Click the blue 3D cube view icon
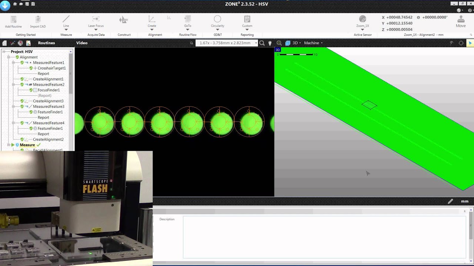Screen dimensions: 474x266 tap(288, 43)
